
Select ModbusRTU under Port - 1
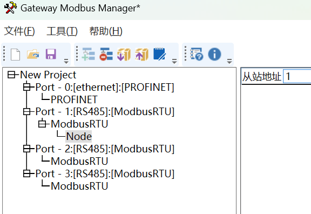79,124
